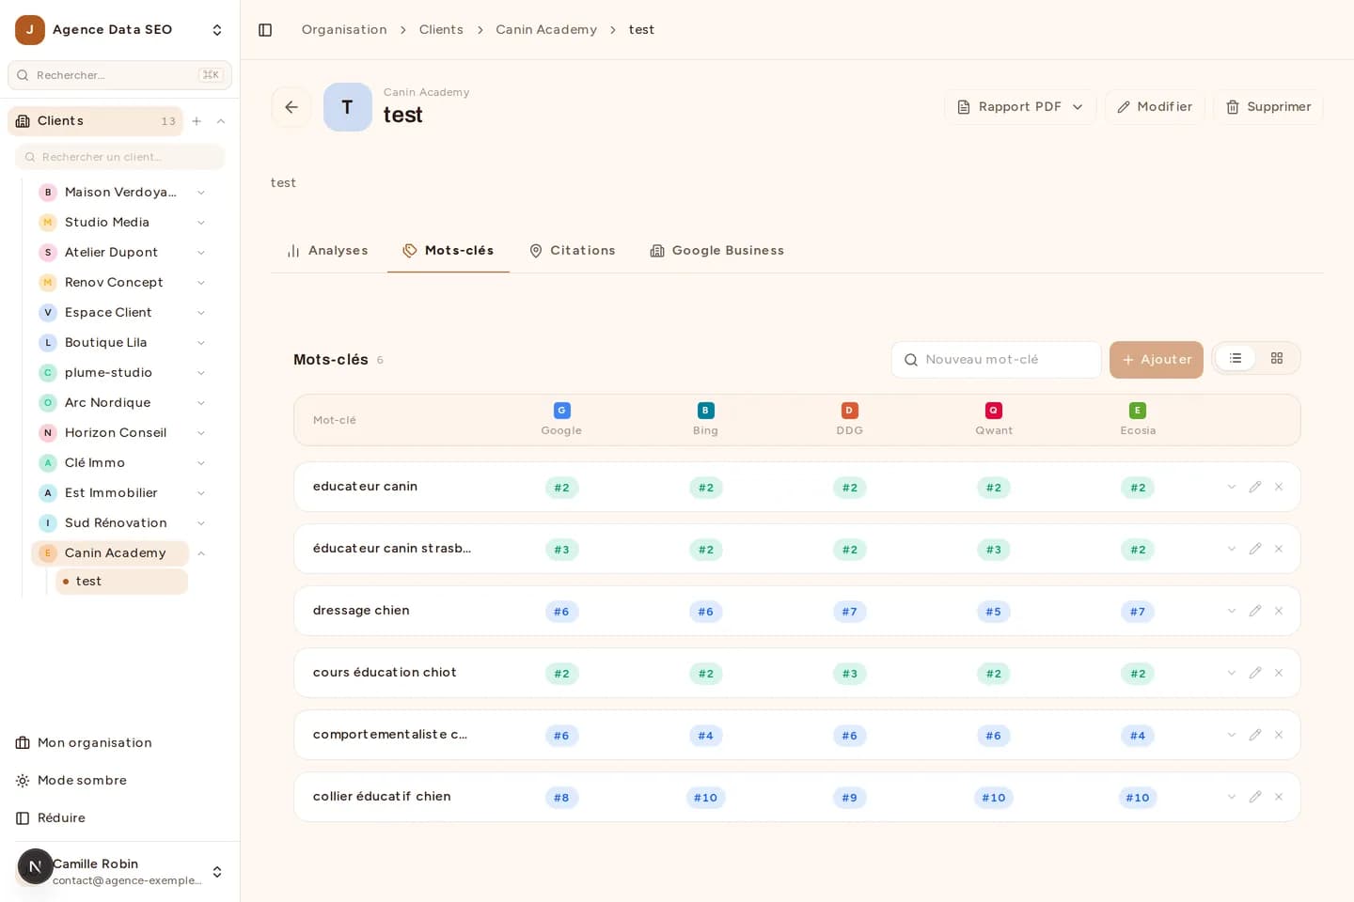Expand the Atelier Dupont client
Viewport: 1354px width, 902px height.
click(x=201, y=253)
